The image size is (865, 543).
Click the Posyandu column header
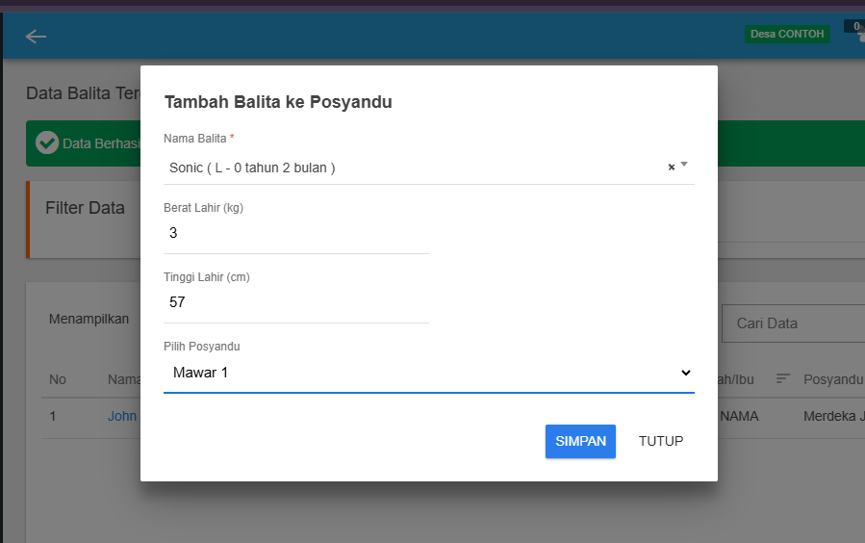833,379
